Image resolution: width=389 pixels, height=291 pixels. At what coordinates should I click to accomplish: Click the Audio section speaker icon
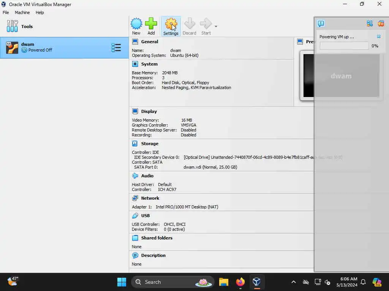tap(135, 176)
